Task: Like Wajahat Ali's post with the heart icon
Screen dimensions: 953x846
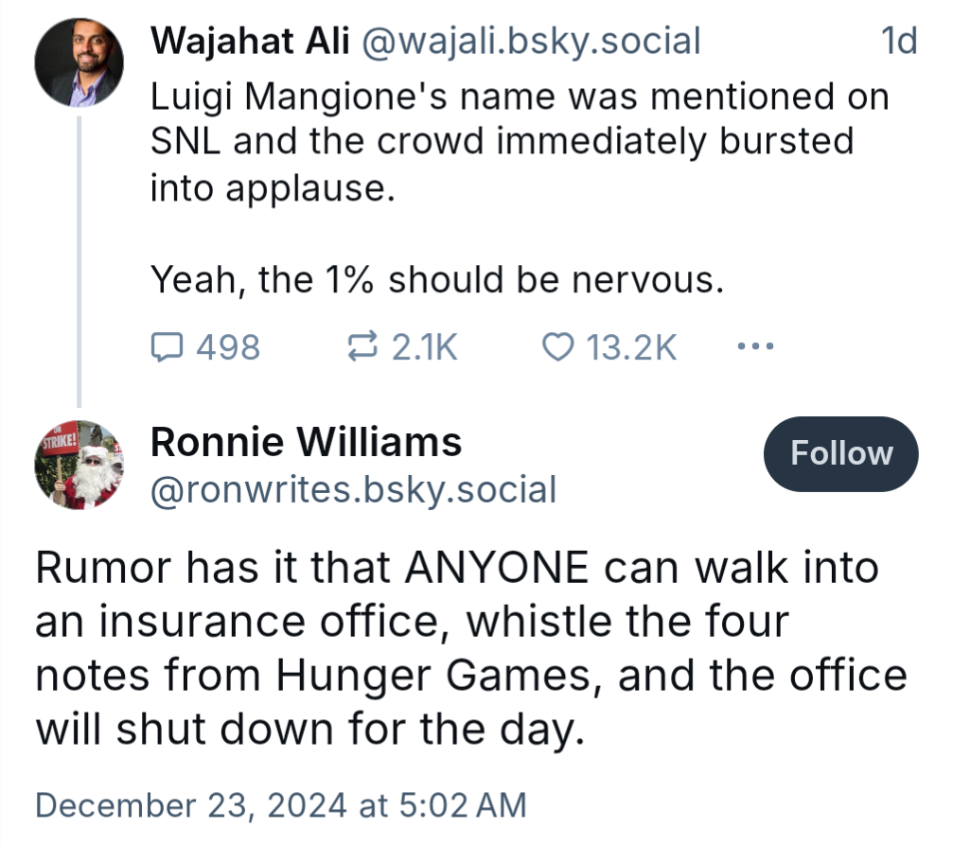Action: (x=558, y=347)
